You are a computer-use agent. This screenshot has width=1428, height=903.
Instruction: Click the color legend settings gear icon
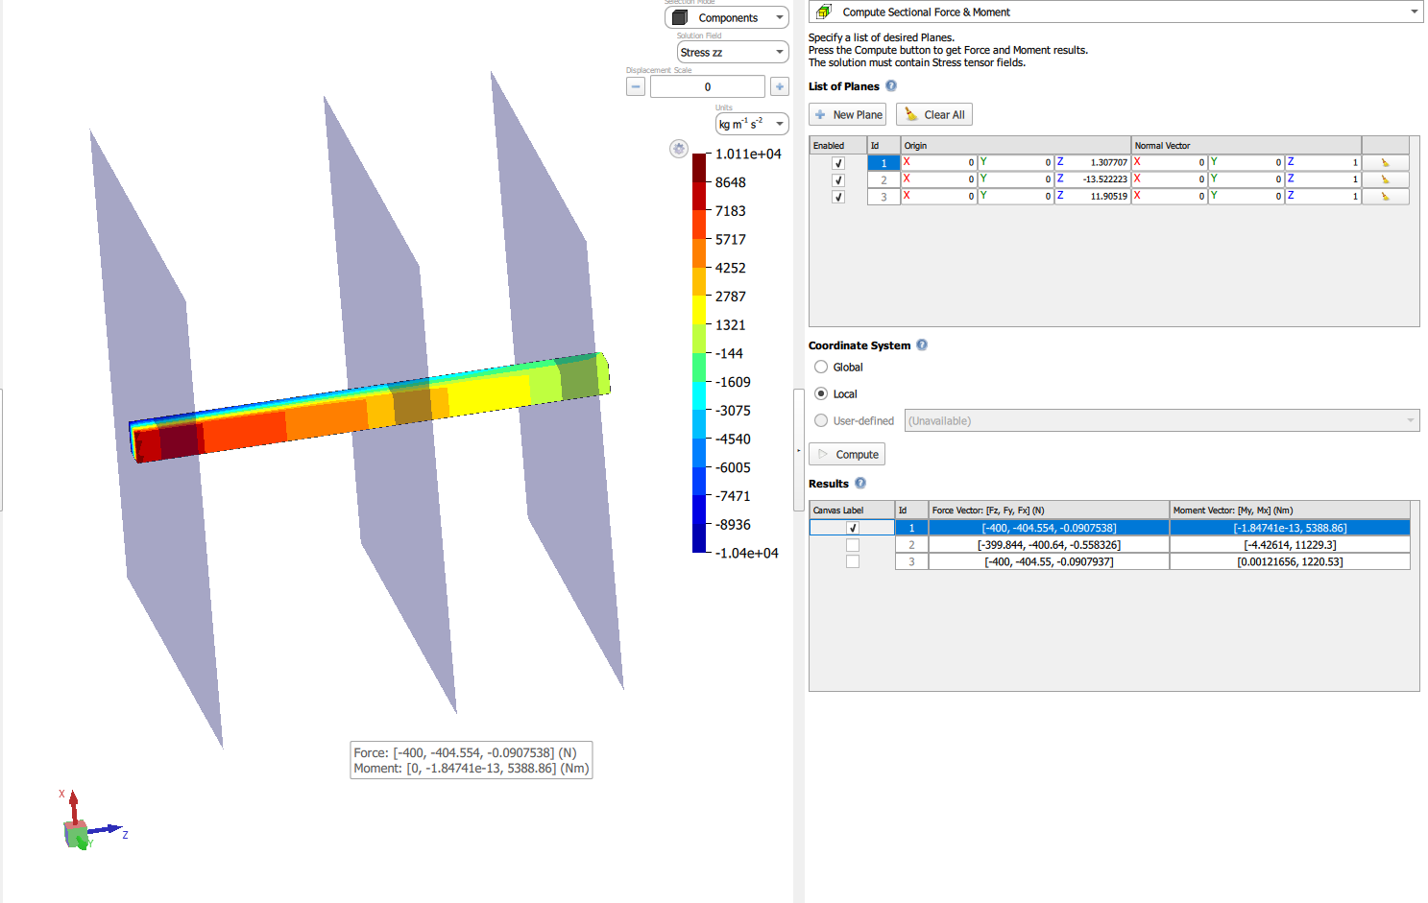tap(679, 149)
